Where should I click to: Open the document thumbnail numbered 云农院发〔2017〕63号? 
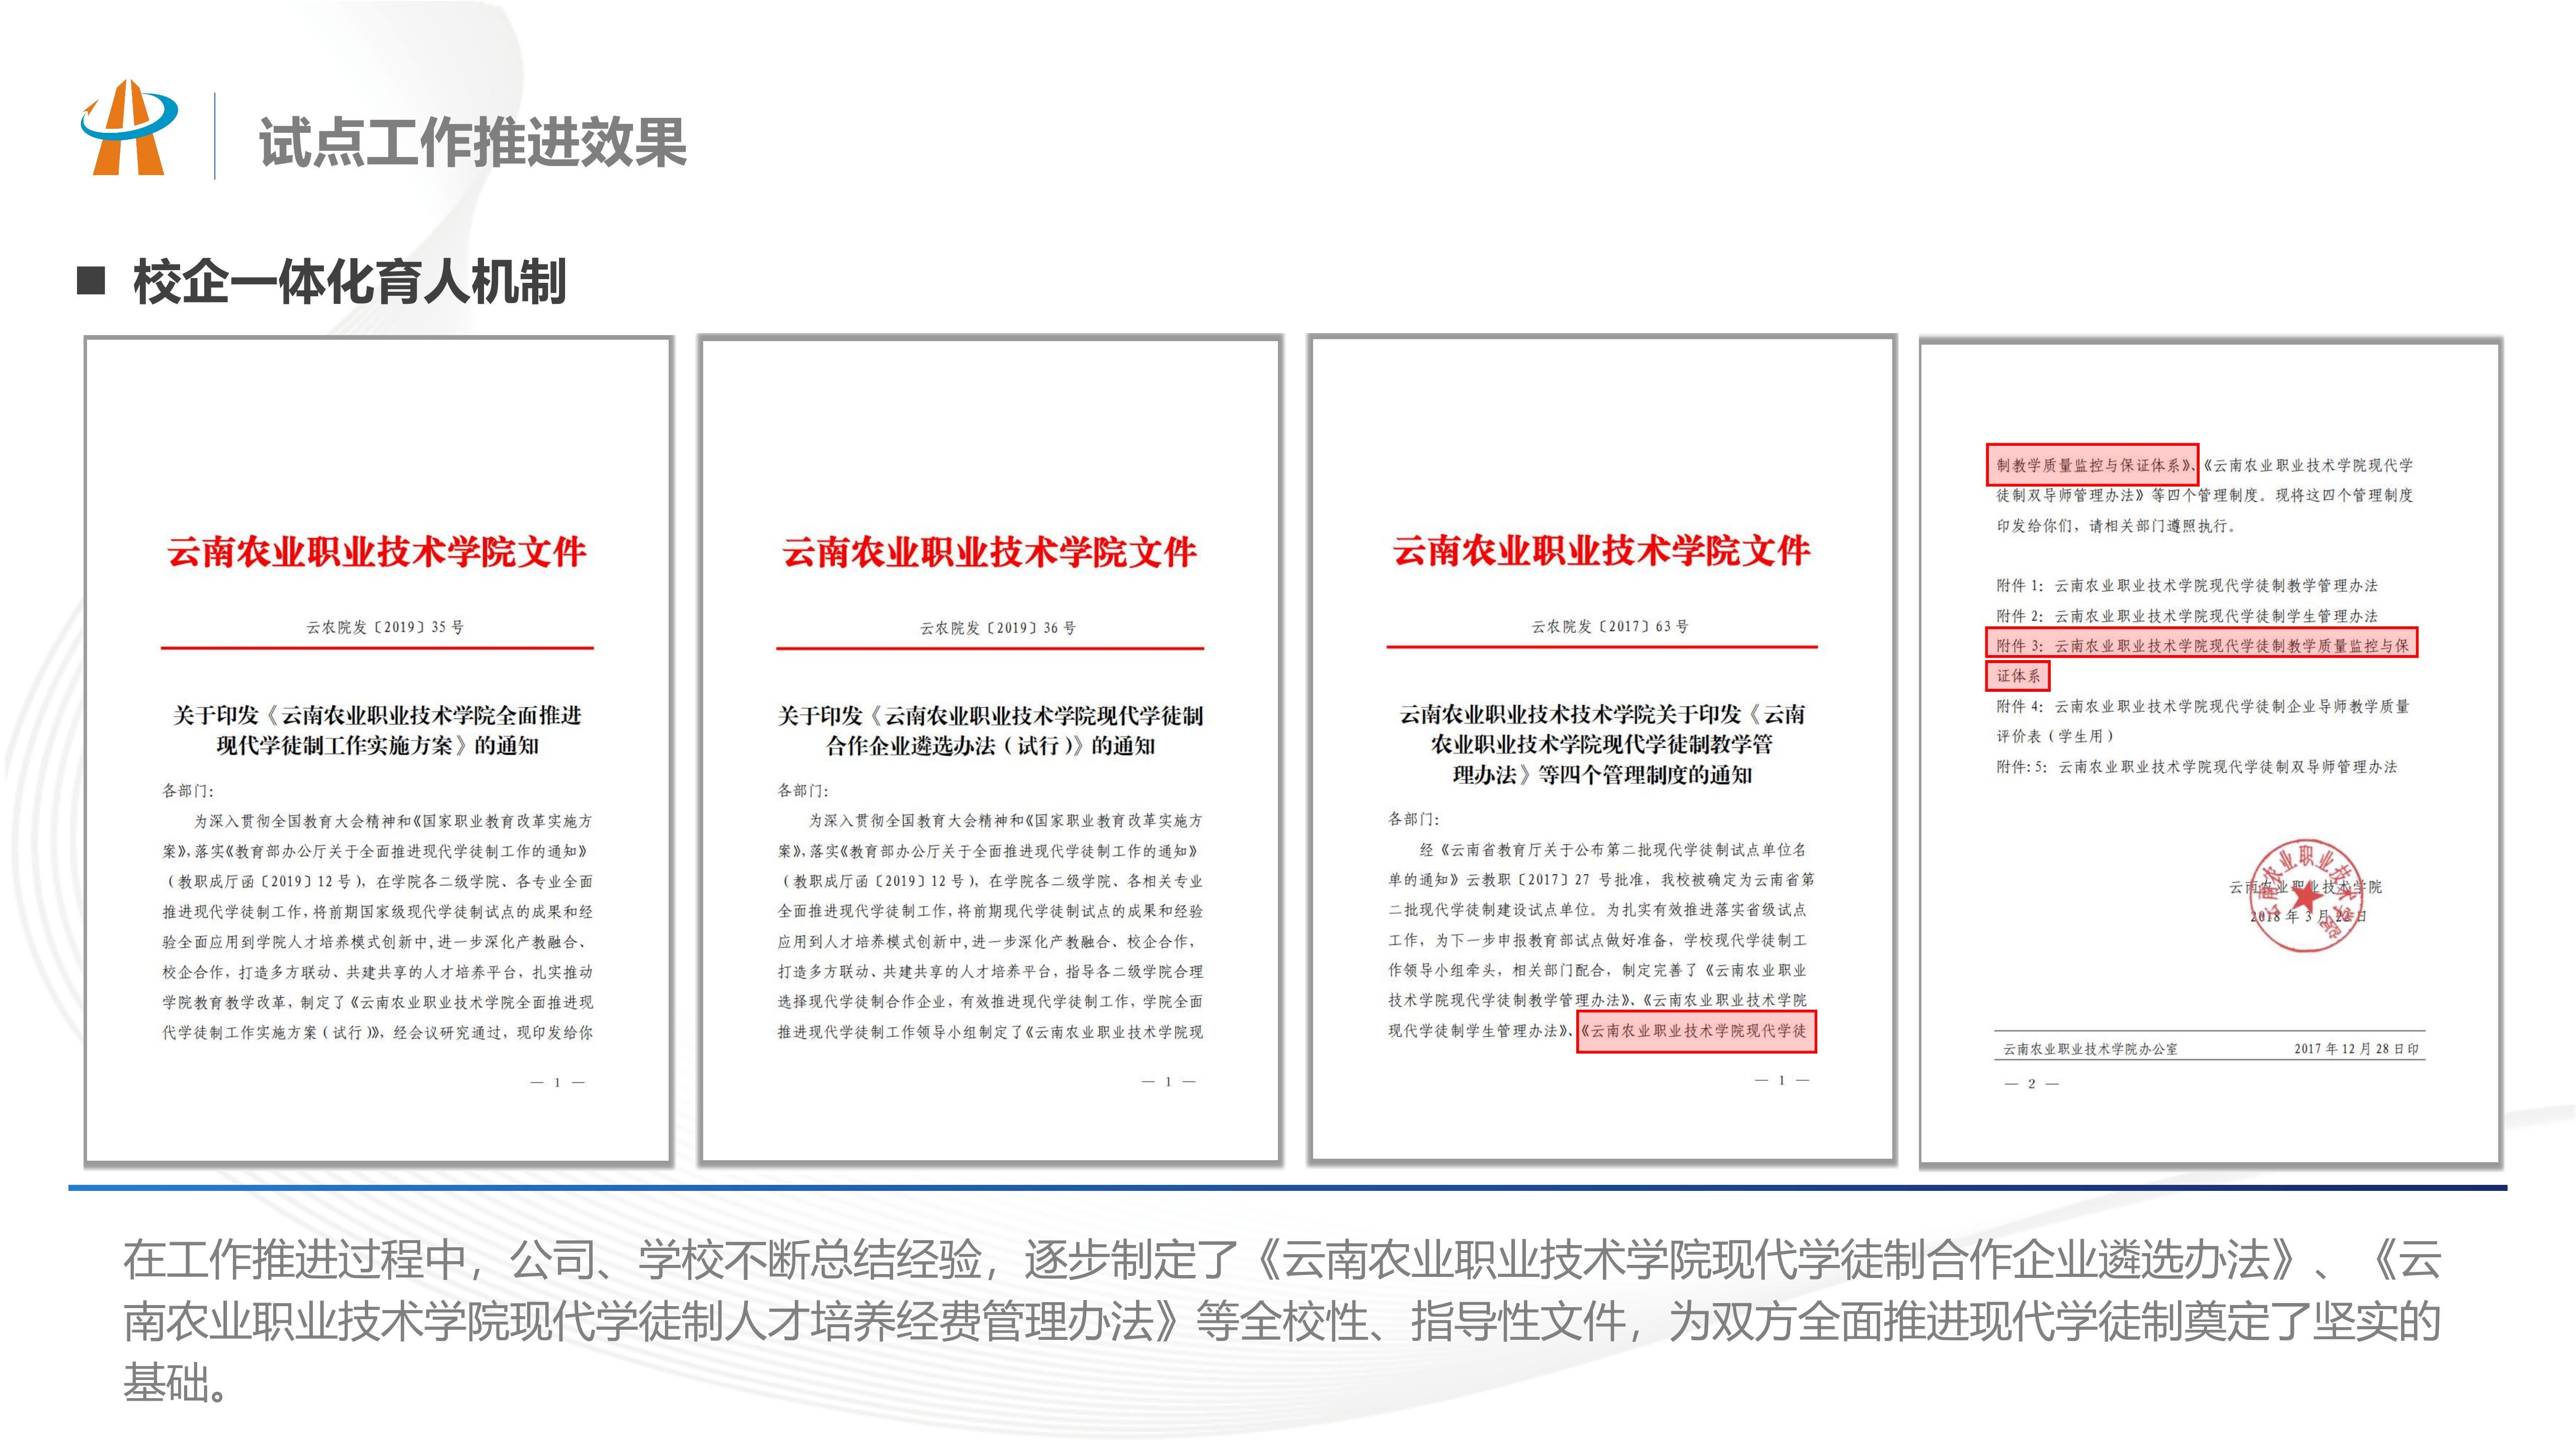[1602, 749]
